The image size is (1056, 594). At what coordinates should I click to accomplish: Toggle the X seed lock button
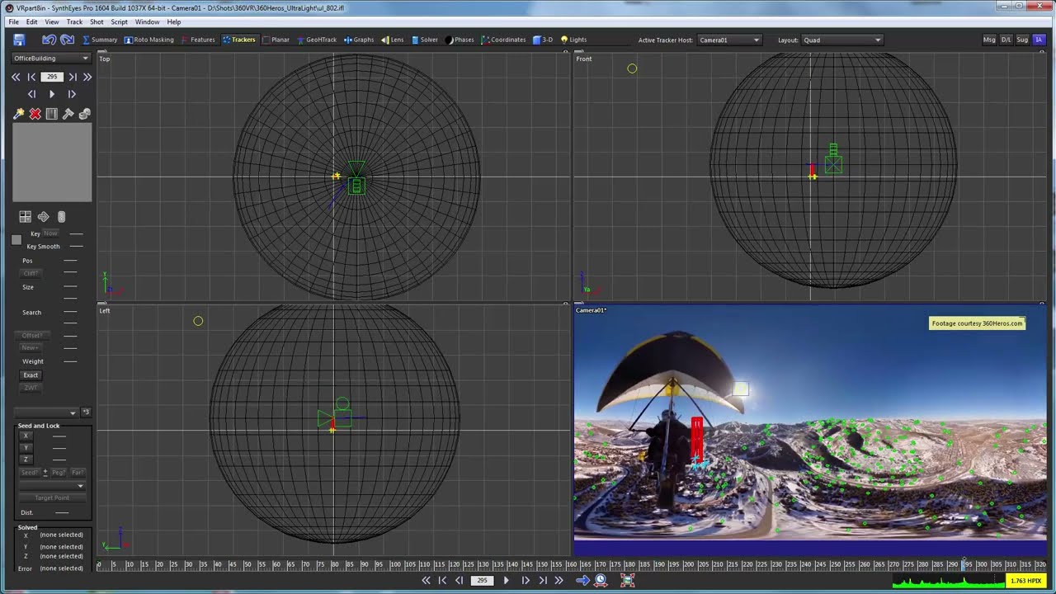[x=26, y=436]
